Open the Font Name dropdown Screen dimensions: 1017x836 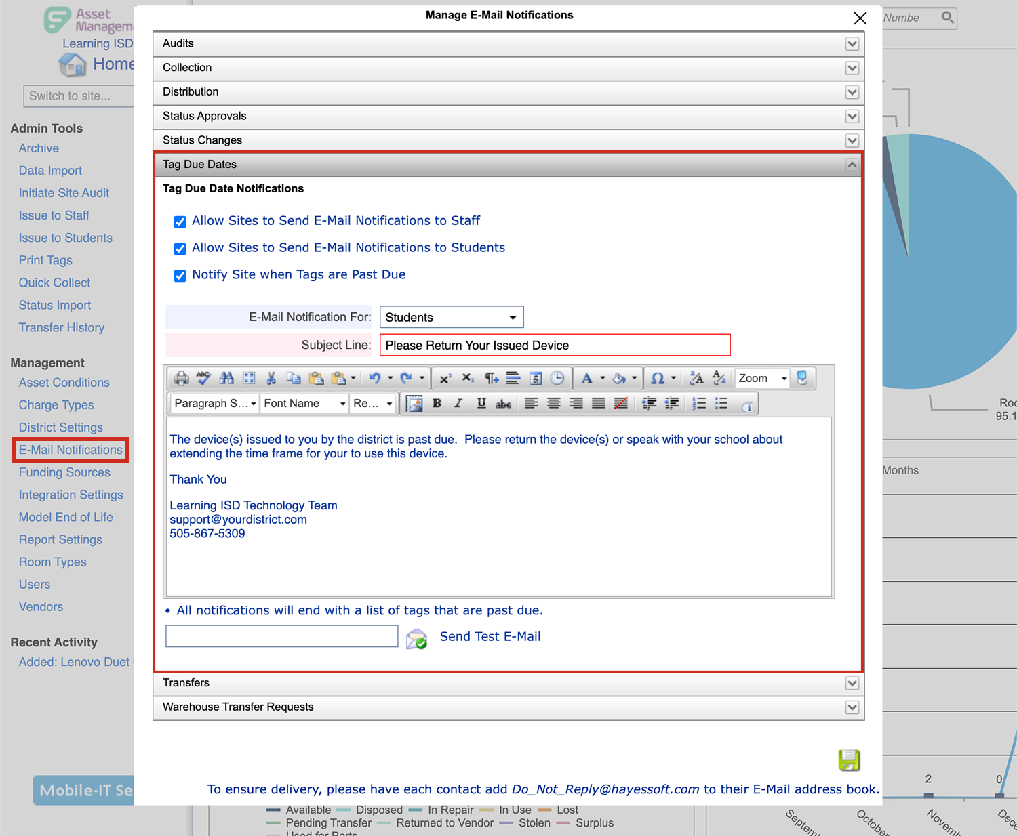304,404
